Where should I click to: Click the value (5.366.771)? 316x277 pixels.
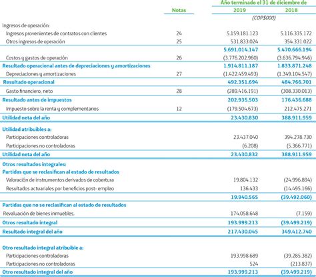click(x=299, y=146)
